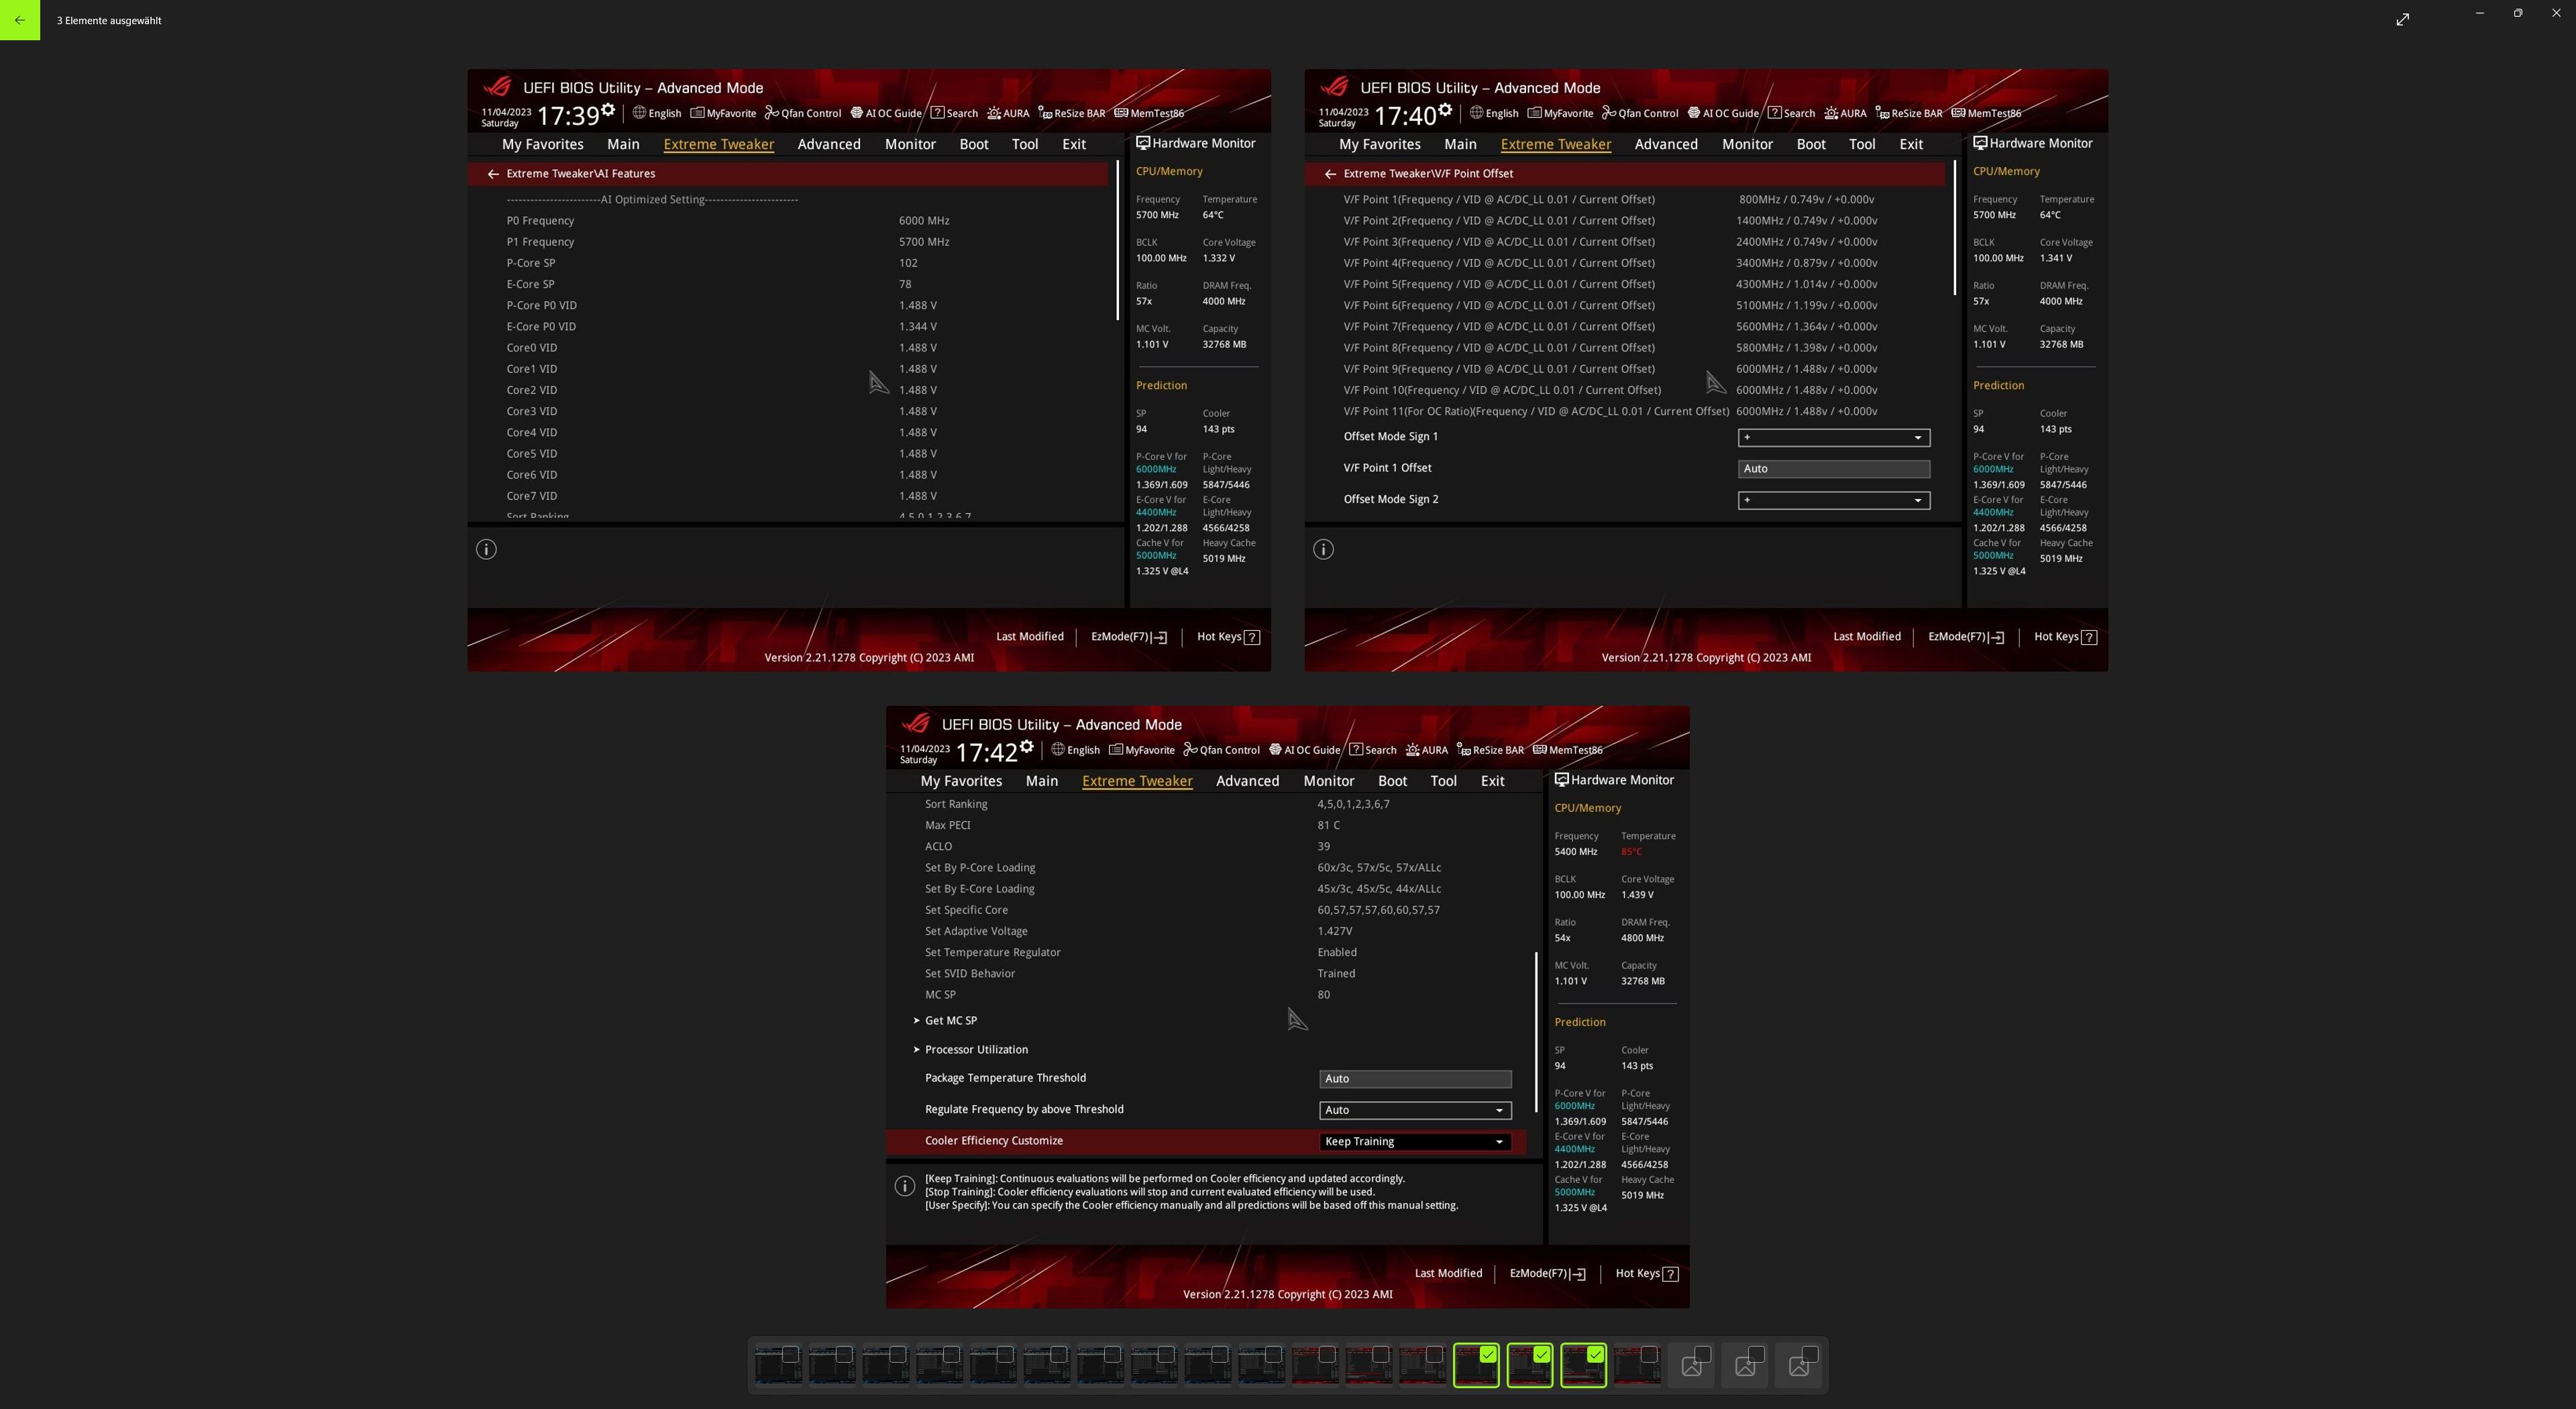Tick the checkbox on the first strip thumbnail

point(790,1354)
